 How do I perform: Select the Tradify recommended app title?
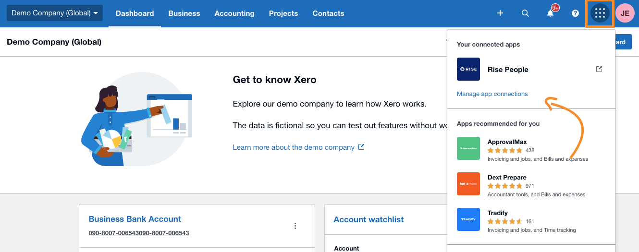click(x=498, y=213)
